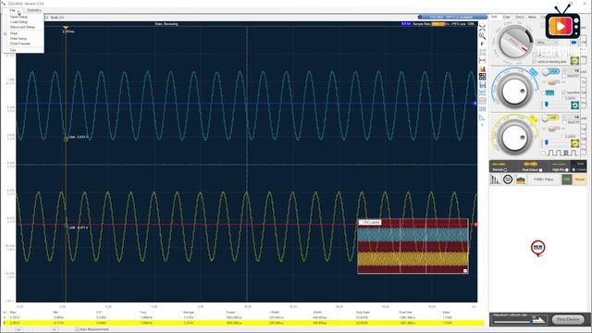
Task: Click the save disk icon
Action: (482, 85)
